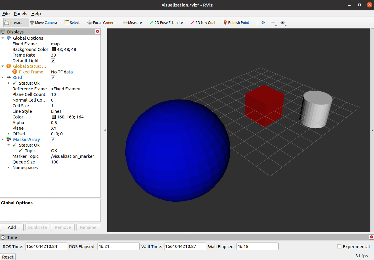Collapse the Global Options tree node
374x260 pixels.
(3, 38)
